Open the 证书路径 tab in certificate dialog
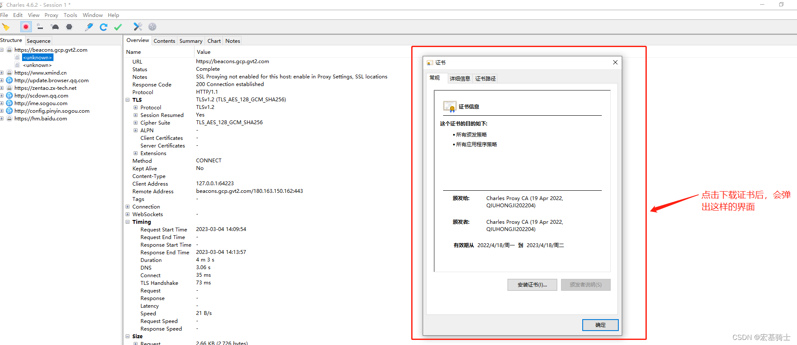Image resolution: width=797 pixels, height=345 pixels. click(x=485, y=78)
